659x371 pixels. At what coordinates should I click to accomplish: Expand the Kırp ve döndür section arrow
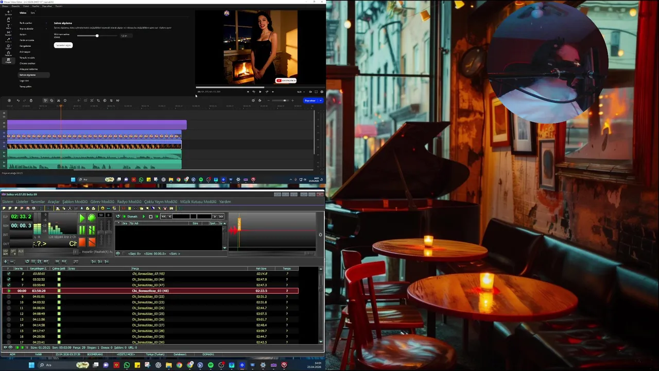[46, 29]
